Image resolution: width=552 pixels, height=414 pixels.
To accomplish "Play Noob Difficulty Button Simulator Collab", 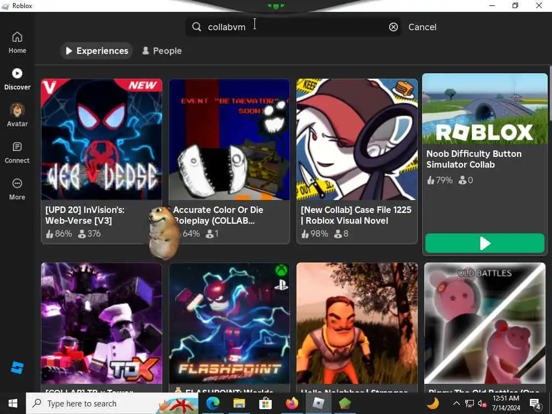I will (x=485, y=243).
